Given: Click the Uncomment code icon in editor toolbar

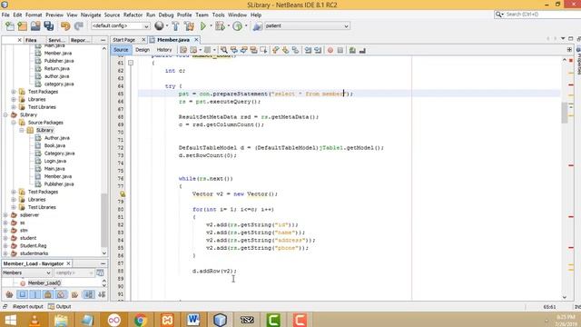Looking at the screenshot, I should click(x=362, y=50).
